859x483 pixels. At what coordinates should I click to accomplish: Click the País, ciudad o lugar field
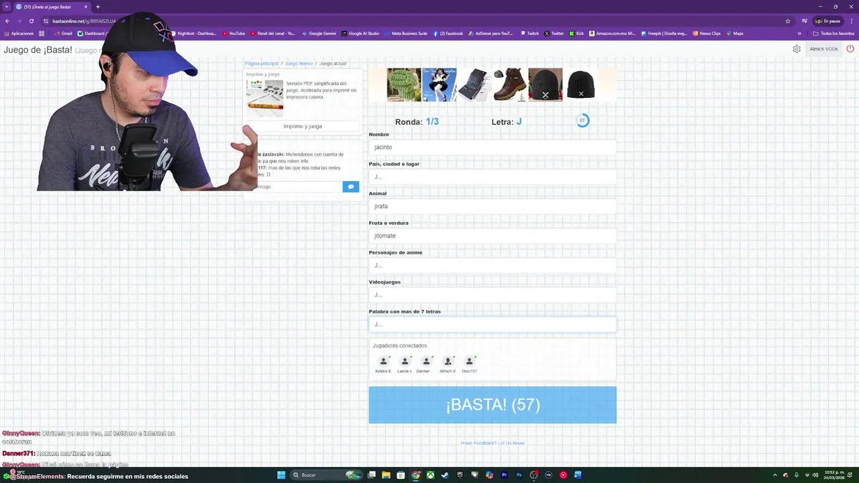tap(493, 176)
